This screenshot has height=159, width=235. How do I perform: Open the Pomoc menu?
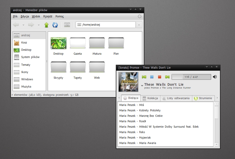(60, 16)
